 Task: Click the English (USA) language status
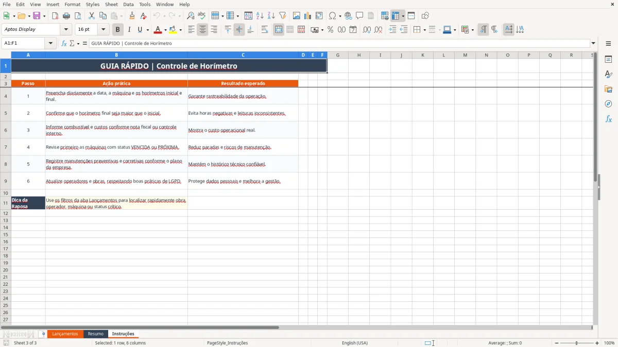[355, 343]
